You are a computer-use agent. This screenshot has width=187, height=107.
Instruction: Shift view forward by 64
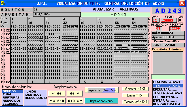tap(75, 93)
